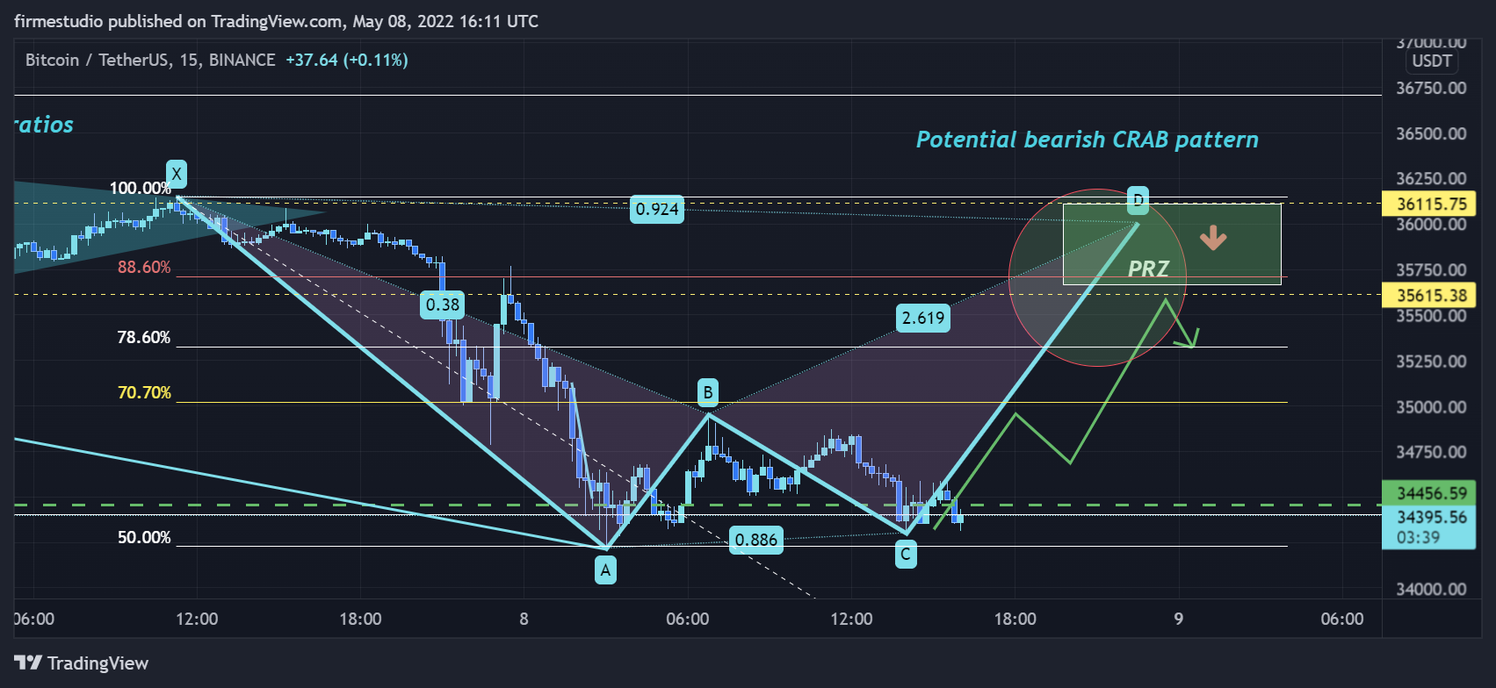Click the 18:00 label before day 8

(361, 619)
